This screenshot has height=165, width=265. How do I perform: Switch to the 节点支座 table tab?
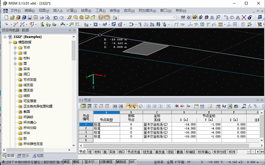click(x=134, y=152)
